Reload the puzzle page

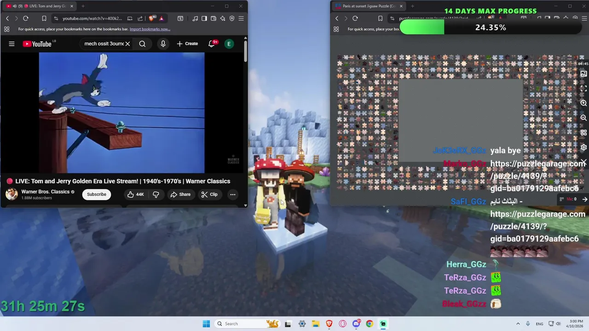(x=355, y=18)
